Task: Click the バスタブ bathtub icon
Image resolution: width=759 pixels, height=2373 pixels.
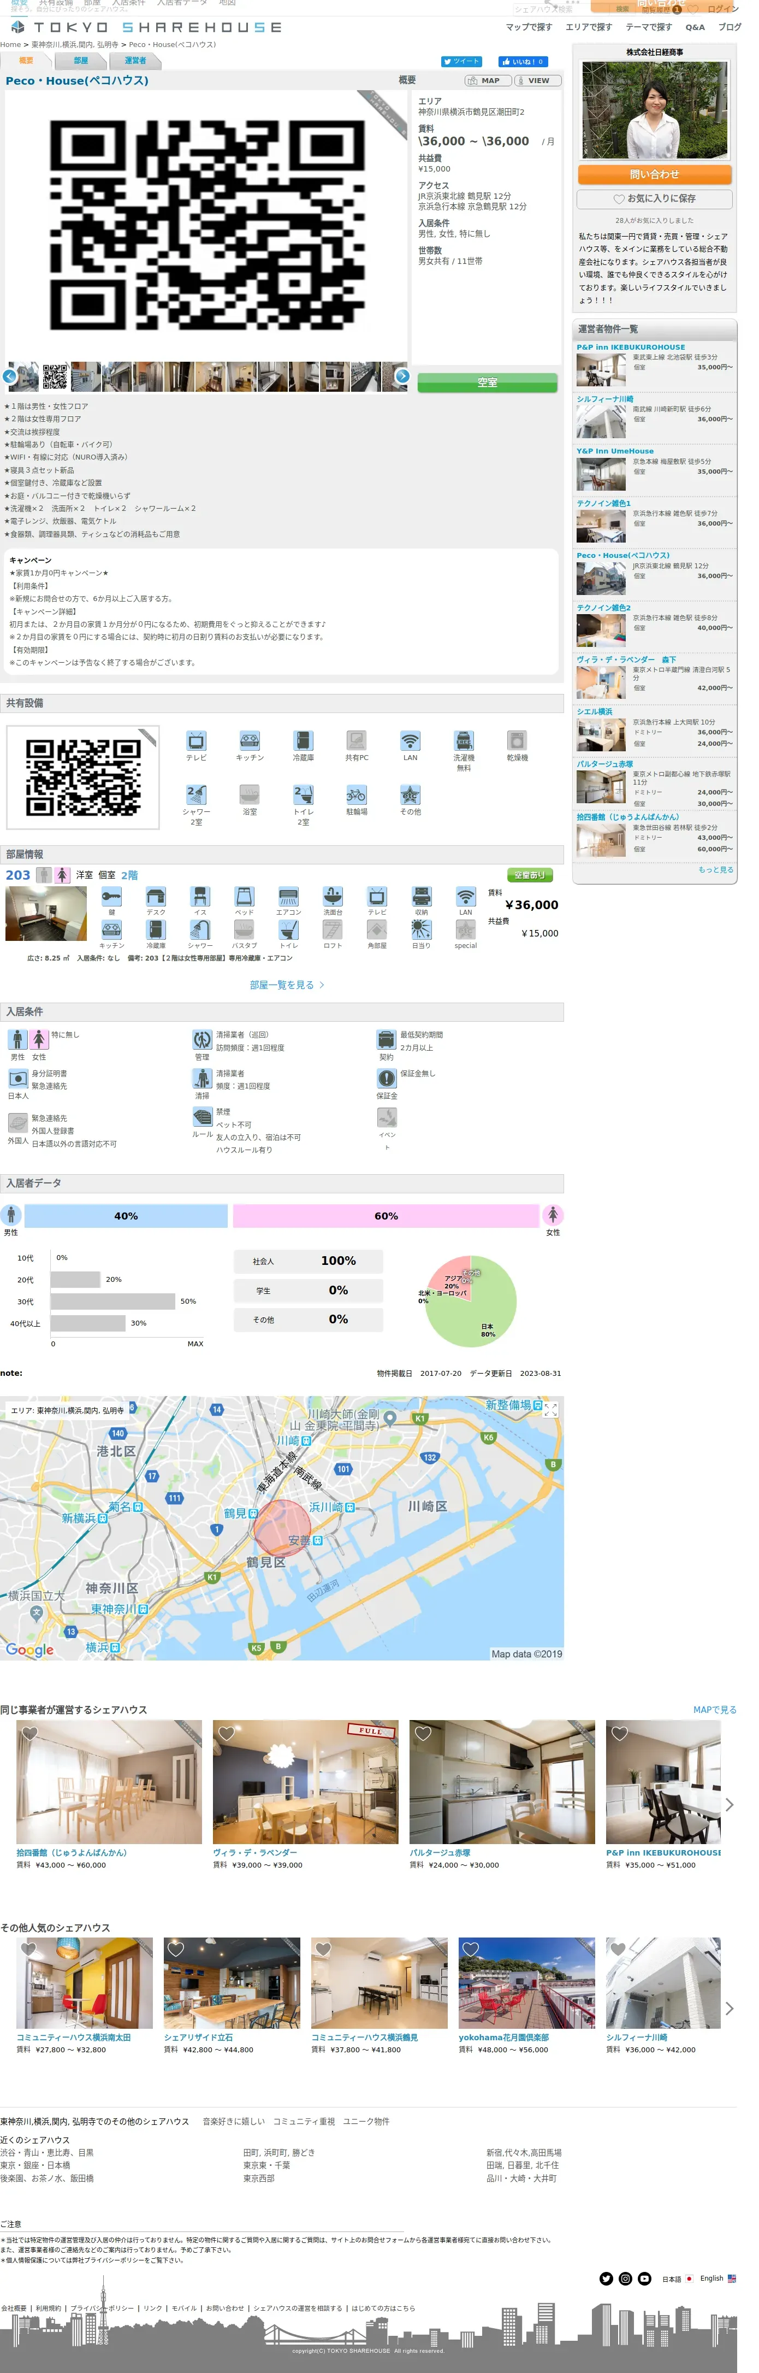Action: [244, 929]
